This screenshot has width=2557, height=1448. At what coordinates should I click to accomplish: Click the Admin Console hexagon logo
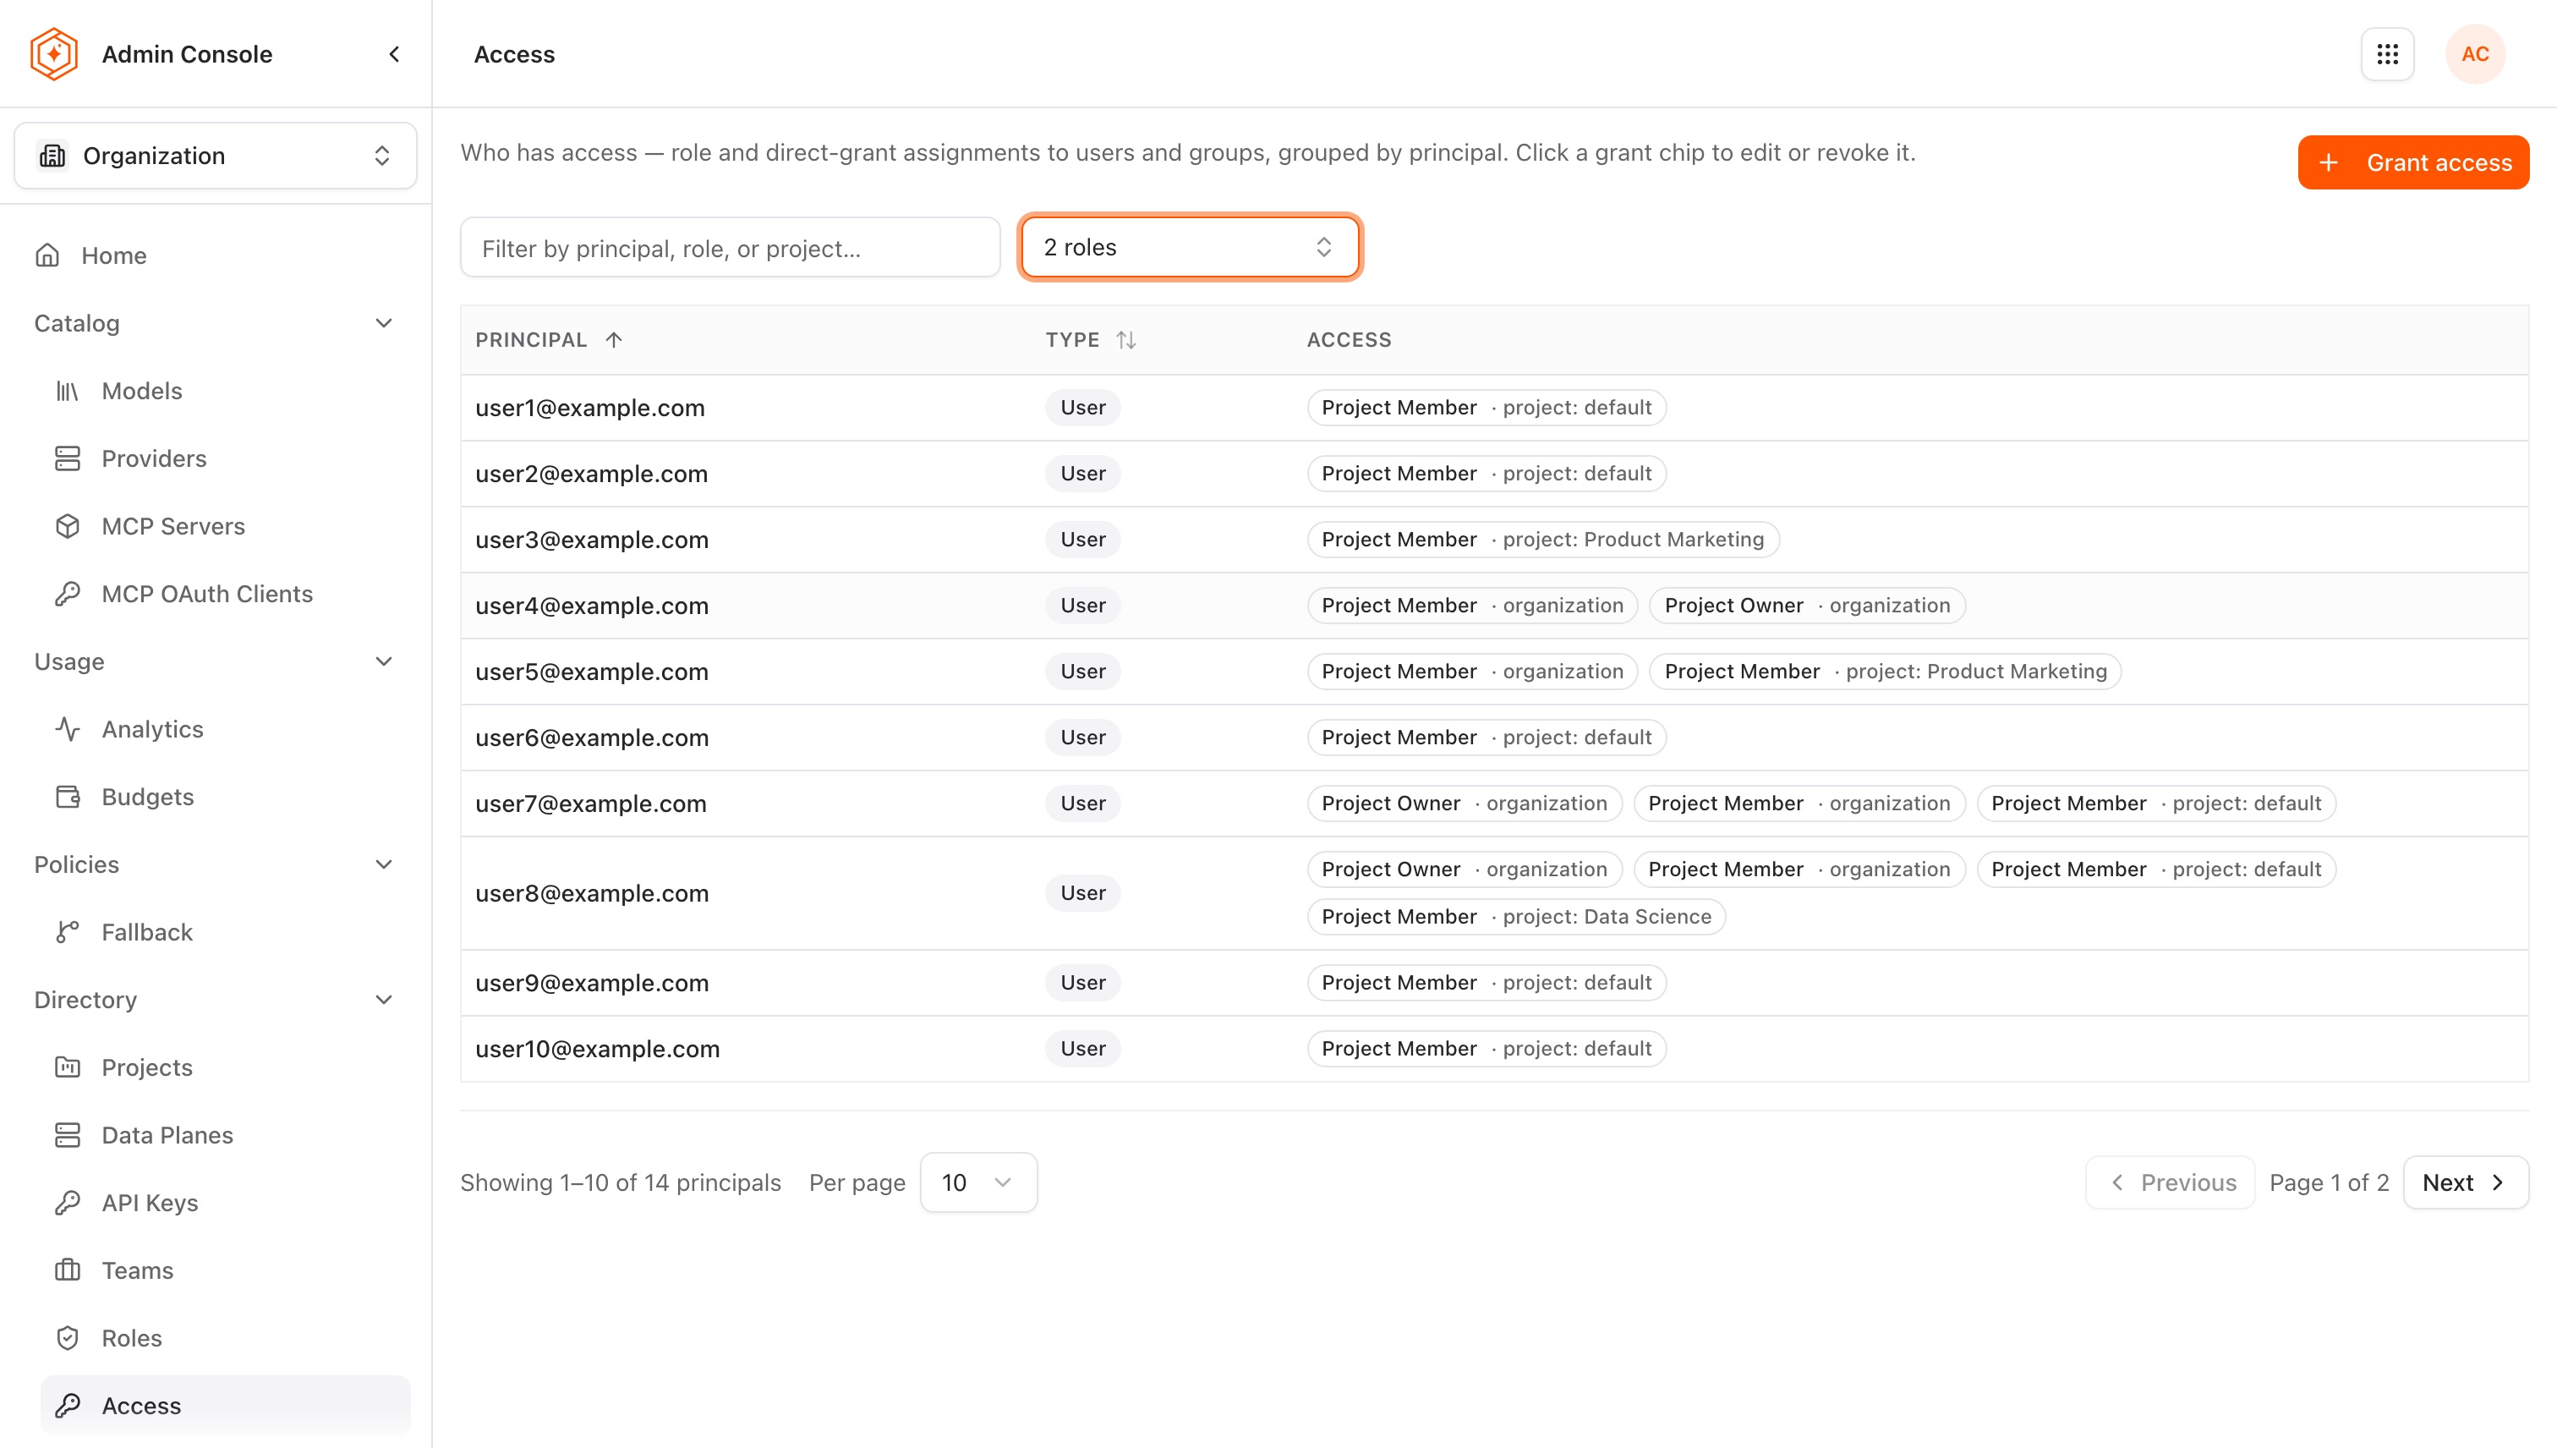pos(53,53)
